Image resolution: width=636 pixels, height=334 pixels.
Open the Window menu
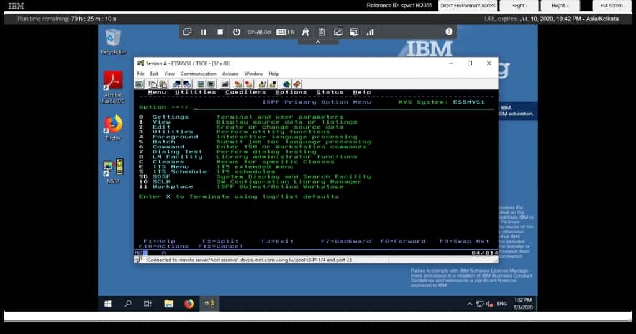(x=253, y=74)
